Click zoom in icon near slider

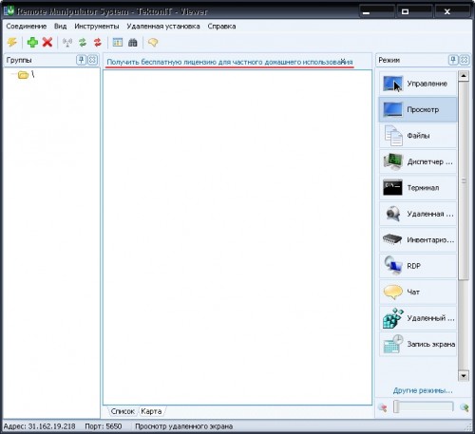(465, 407)
